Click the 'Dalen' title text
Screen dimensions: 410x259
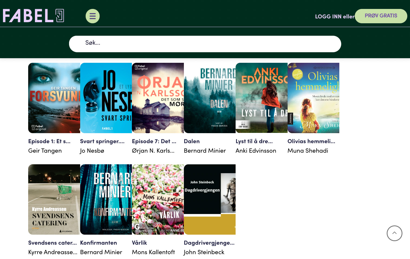(x=192, y=141)
